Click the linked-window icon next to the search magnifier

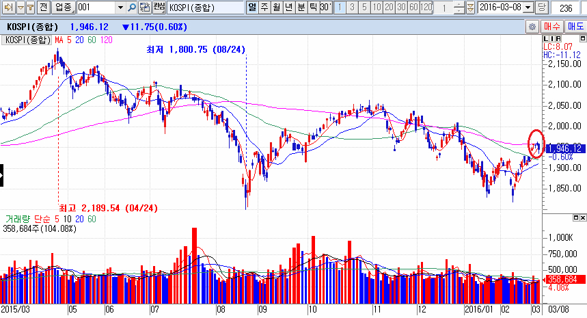pyautogui.click(x=144, y=8)
